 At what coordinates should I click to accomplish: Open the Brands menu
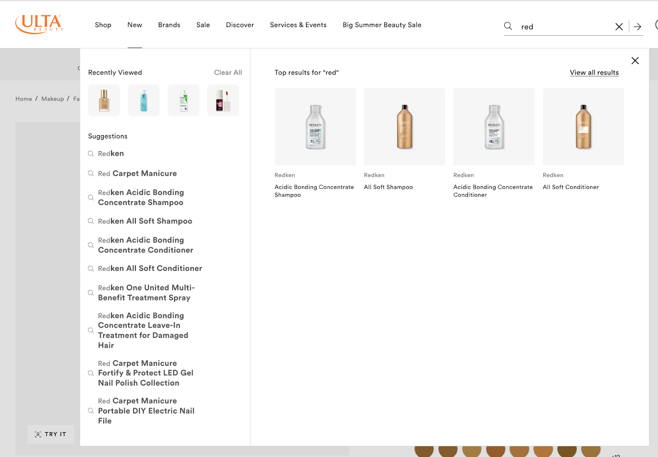point(169,25)
